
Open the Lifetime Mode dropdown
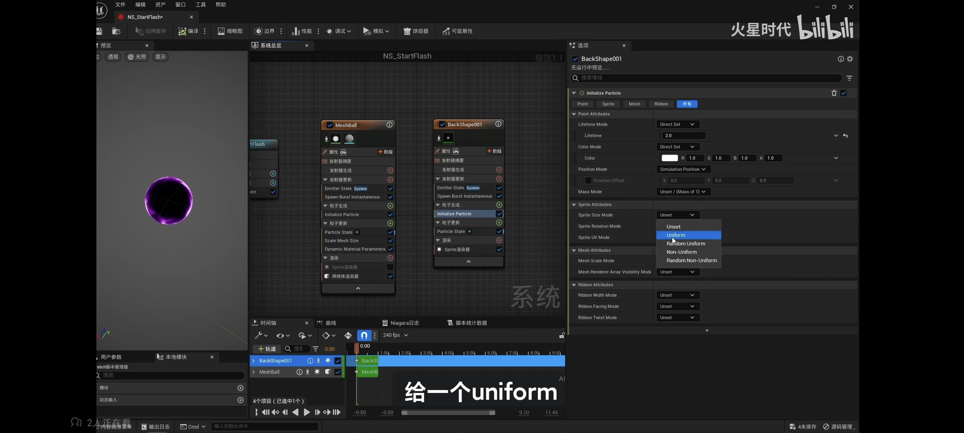coord(677,124)
